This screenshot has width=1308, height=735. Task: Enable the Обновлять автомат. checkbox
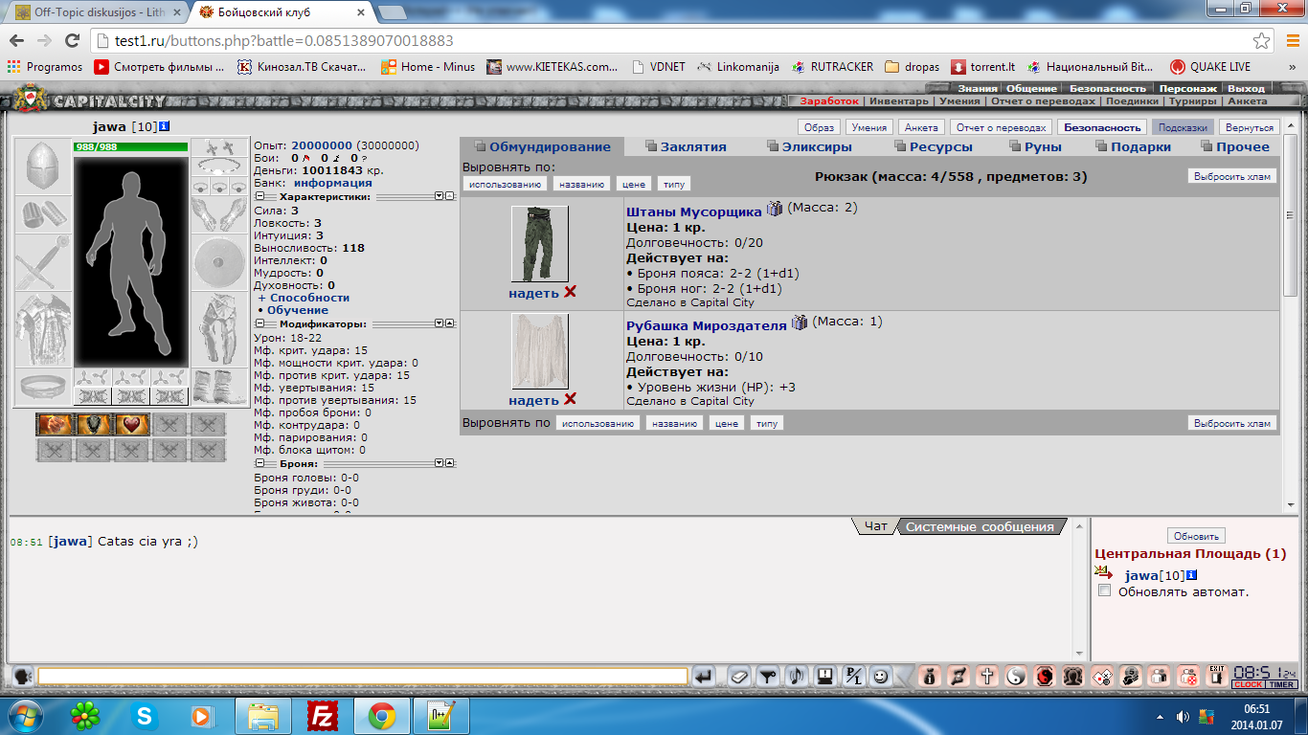1105,591
